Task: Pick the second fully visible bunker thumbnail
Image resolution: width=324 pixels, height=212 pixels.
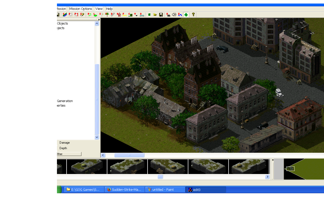Action: 127,167
